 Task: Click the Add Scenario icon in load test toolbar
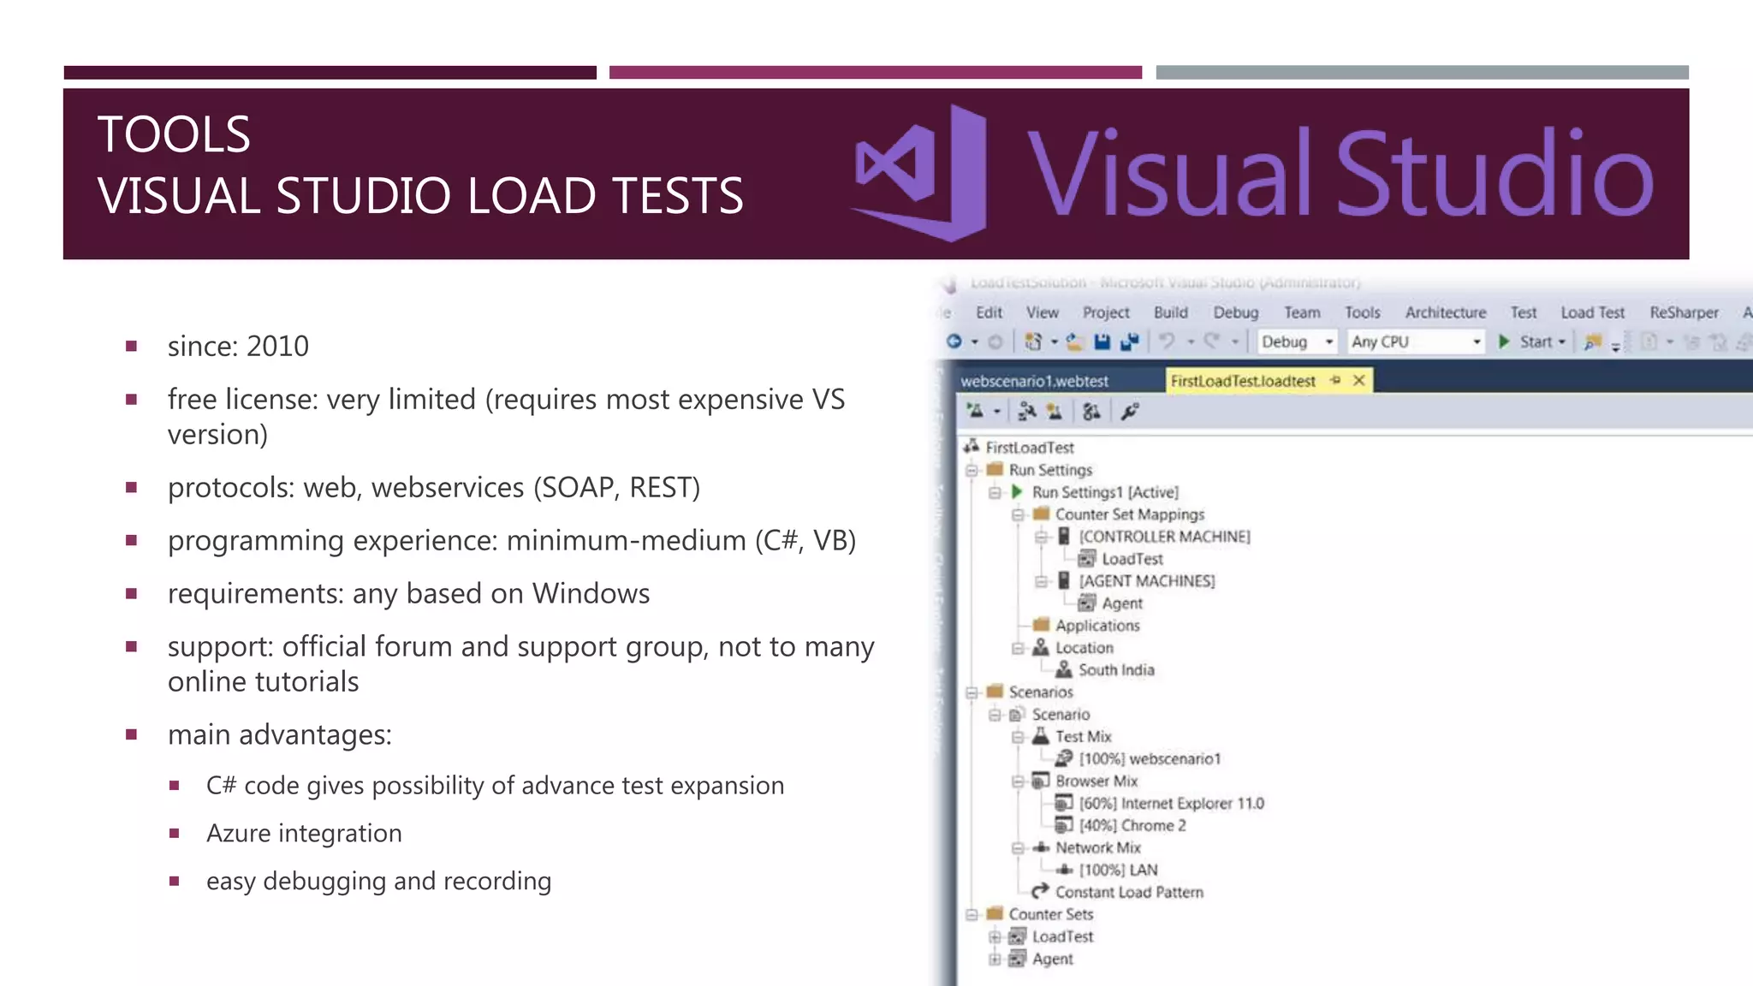1027,412
